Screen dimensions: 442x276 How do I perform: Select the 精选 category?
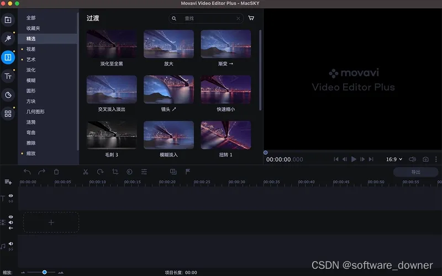[48, 39]
